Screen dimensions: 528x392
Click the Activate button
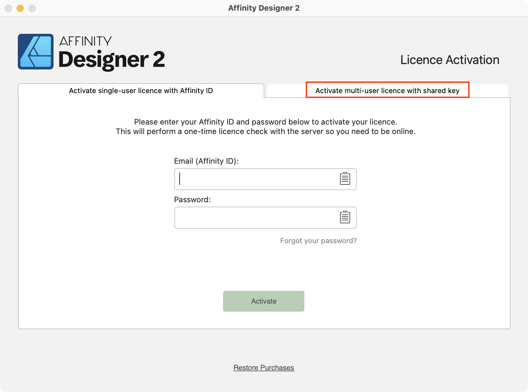point(264,301)
